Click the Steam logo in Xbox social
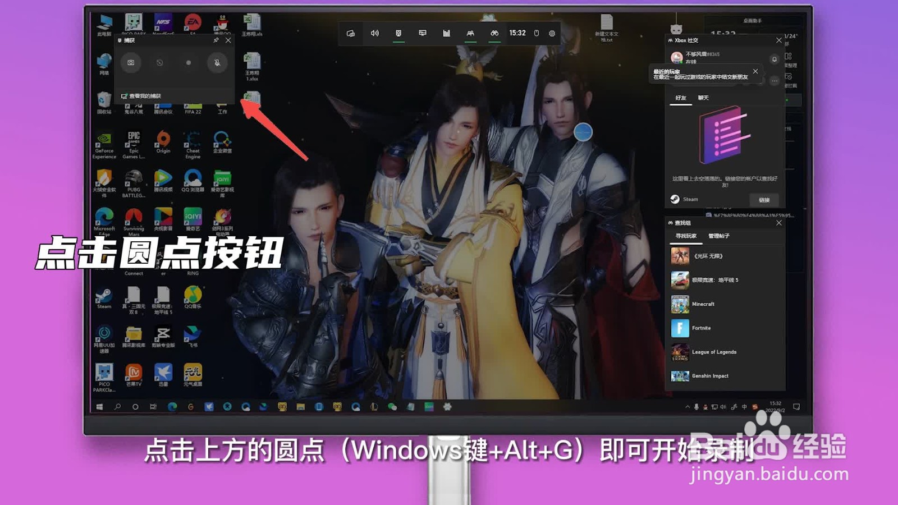The image size is (898, 505). [x=675, y=199]
